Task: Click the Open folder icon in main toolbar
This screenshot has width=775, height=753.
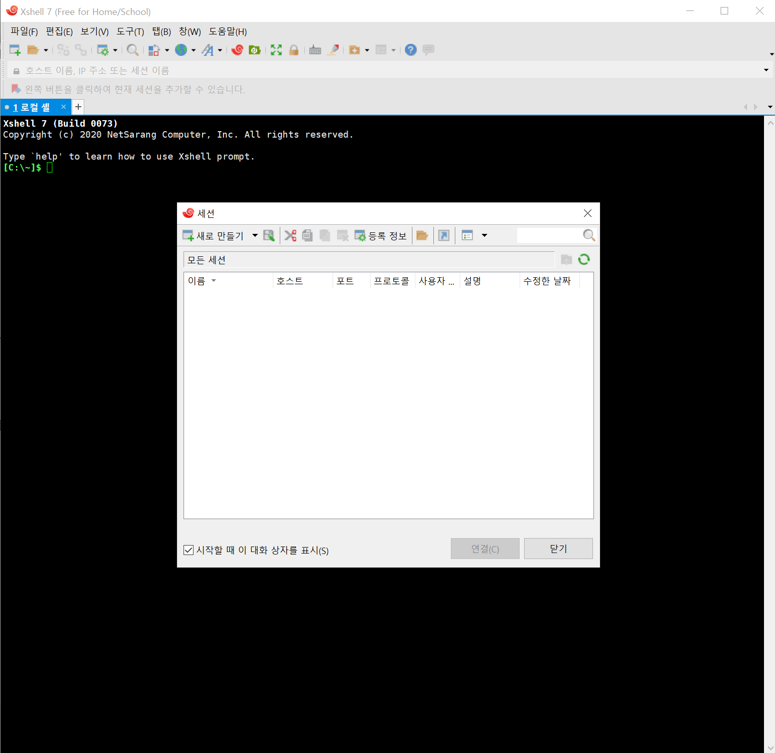Action: coord(33,50)
